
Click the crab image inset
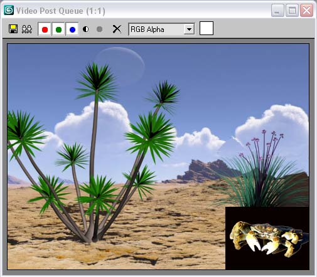point(267,238)
